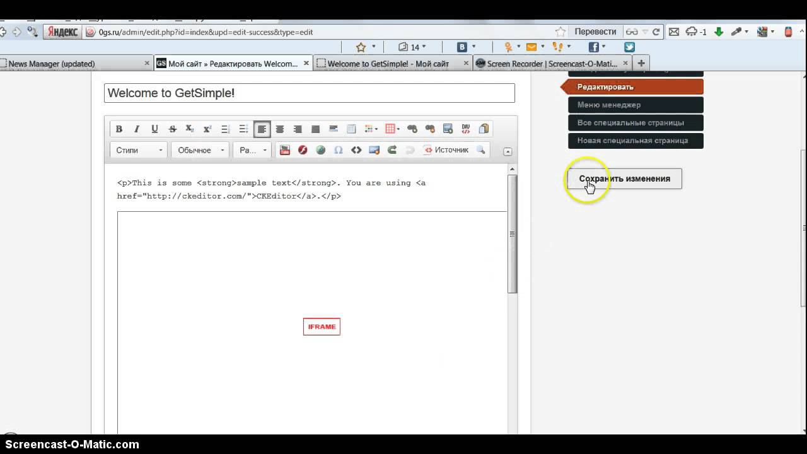
Task: Align text left
Action: [262, 129]
